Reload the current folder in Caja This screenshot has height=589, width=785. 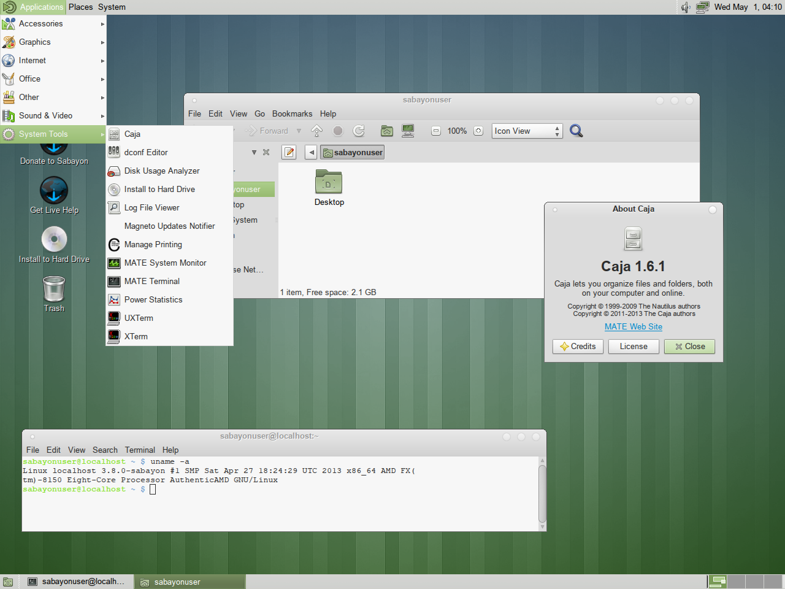tap(359, 131)
